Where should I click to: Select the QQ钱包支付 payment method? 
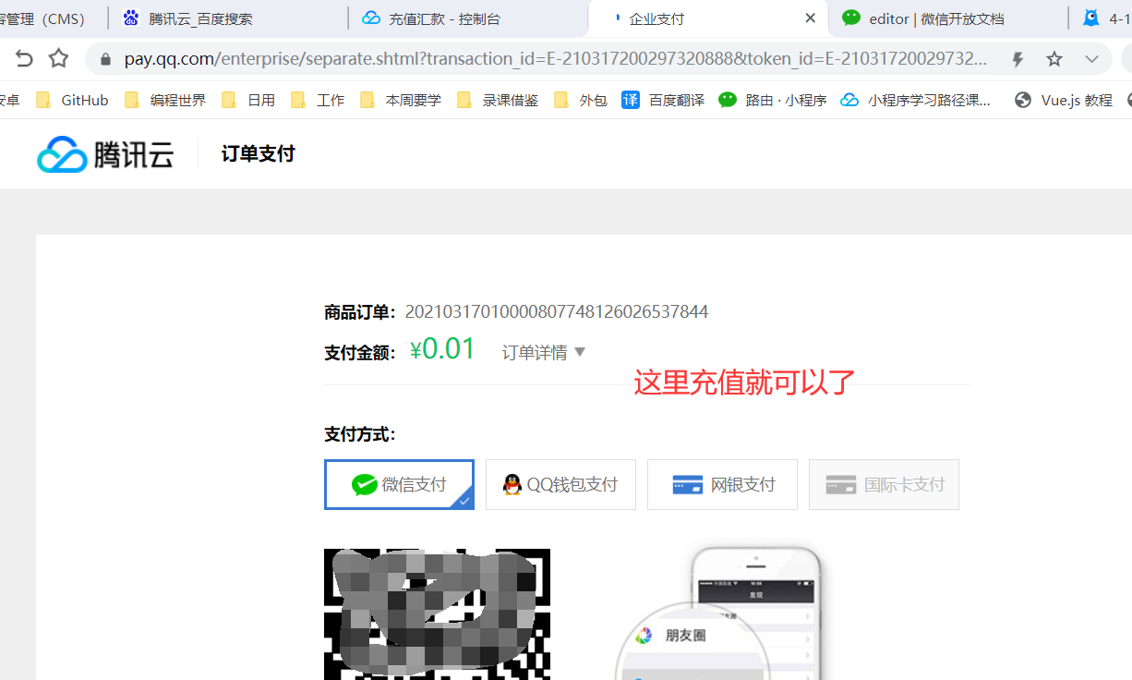pos(560,484)
